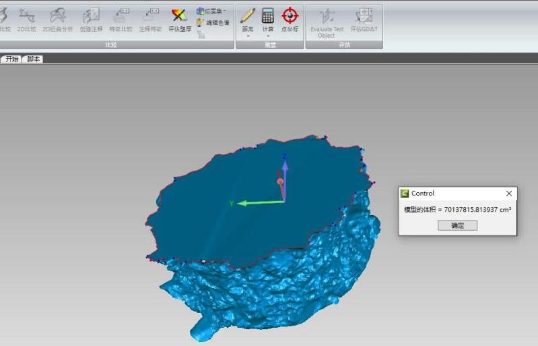This screenshot has height=346, width=538.
Task: Launch the 评估壁厚 wall thickness tool
Action: 180,20
